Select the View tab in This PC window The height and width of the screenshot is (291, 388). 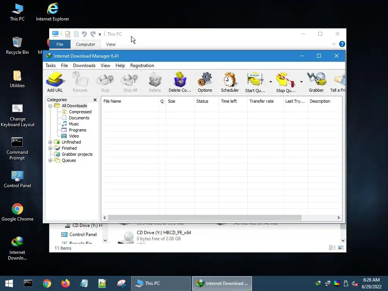click(111, 44)
